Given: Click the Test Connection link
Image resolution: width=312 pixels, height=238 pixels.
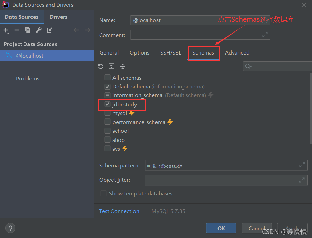Looking at the screenshot, I should coord(119,211).
